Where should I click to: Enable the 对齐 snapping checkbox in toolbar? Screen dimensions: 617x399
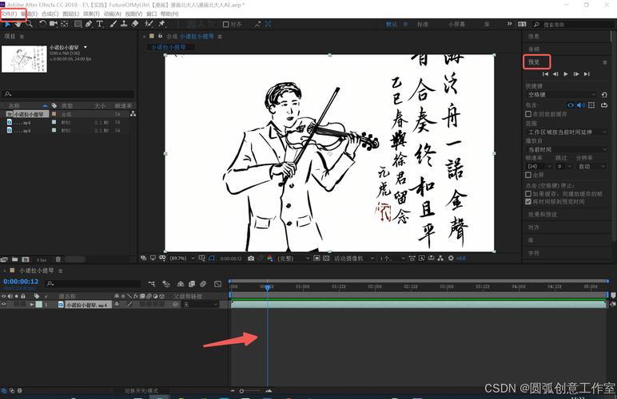(x=225, y=25)
